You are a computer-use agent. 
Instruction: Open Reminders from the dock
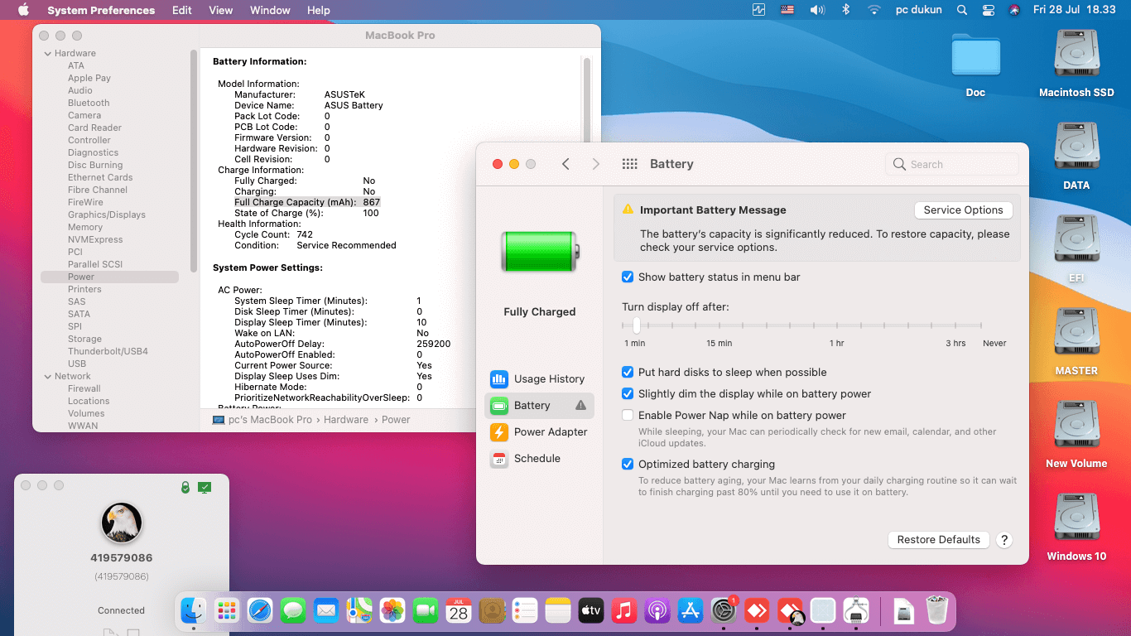click(525, 611)
